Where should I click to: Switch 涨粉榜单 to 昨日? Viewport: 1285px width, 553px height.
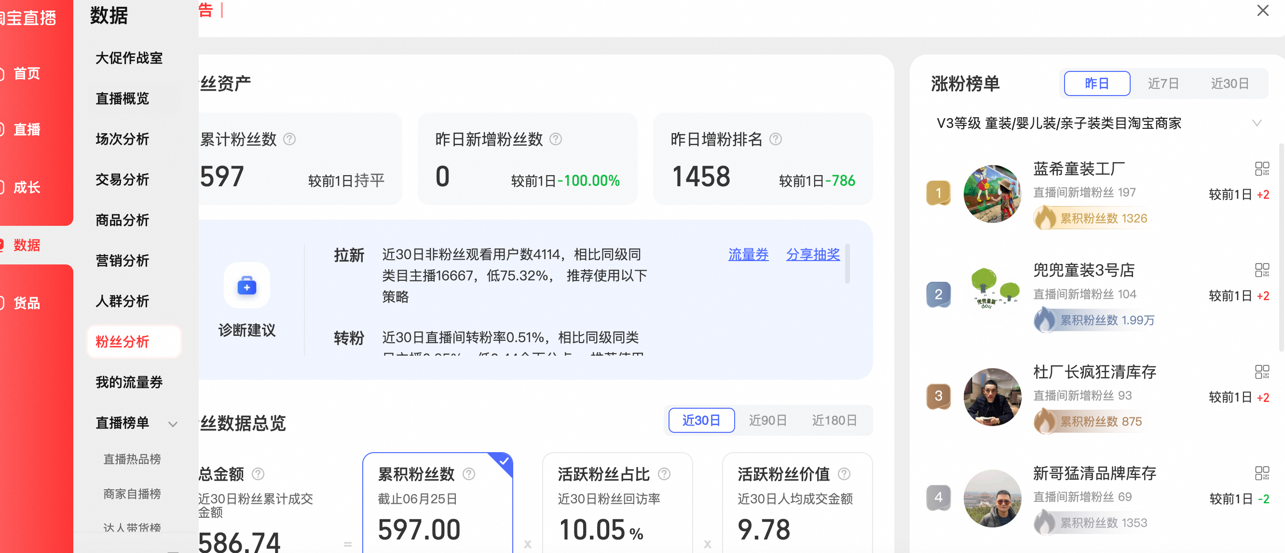[1097, 83]
